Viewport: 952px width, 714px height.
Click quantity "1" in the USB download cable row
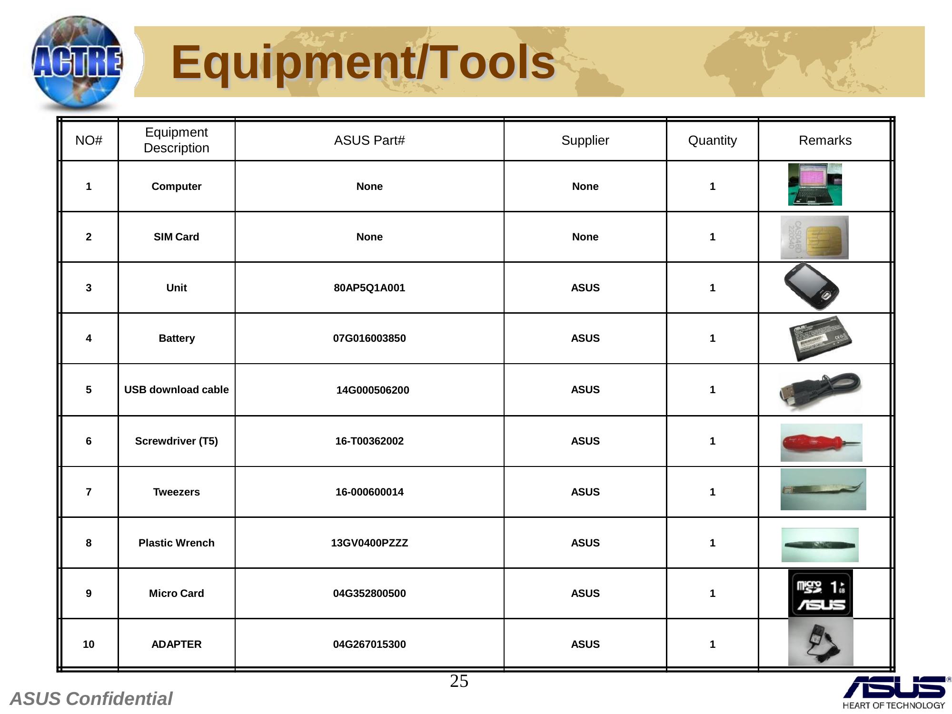point(713,390)
